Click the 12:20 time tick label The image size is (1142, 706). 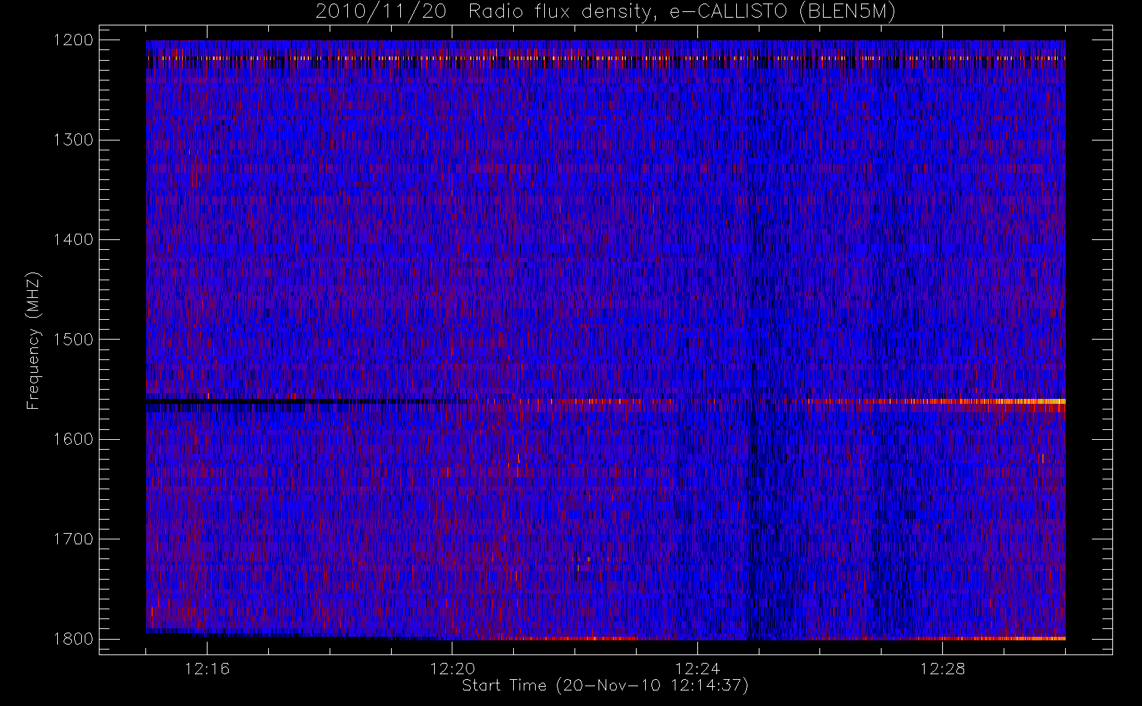tap(452, 669)
